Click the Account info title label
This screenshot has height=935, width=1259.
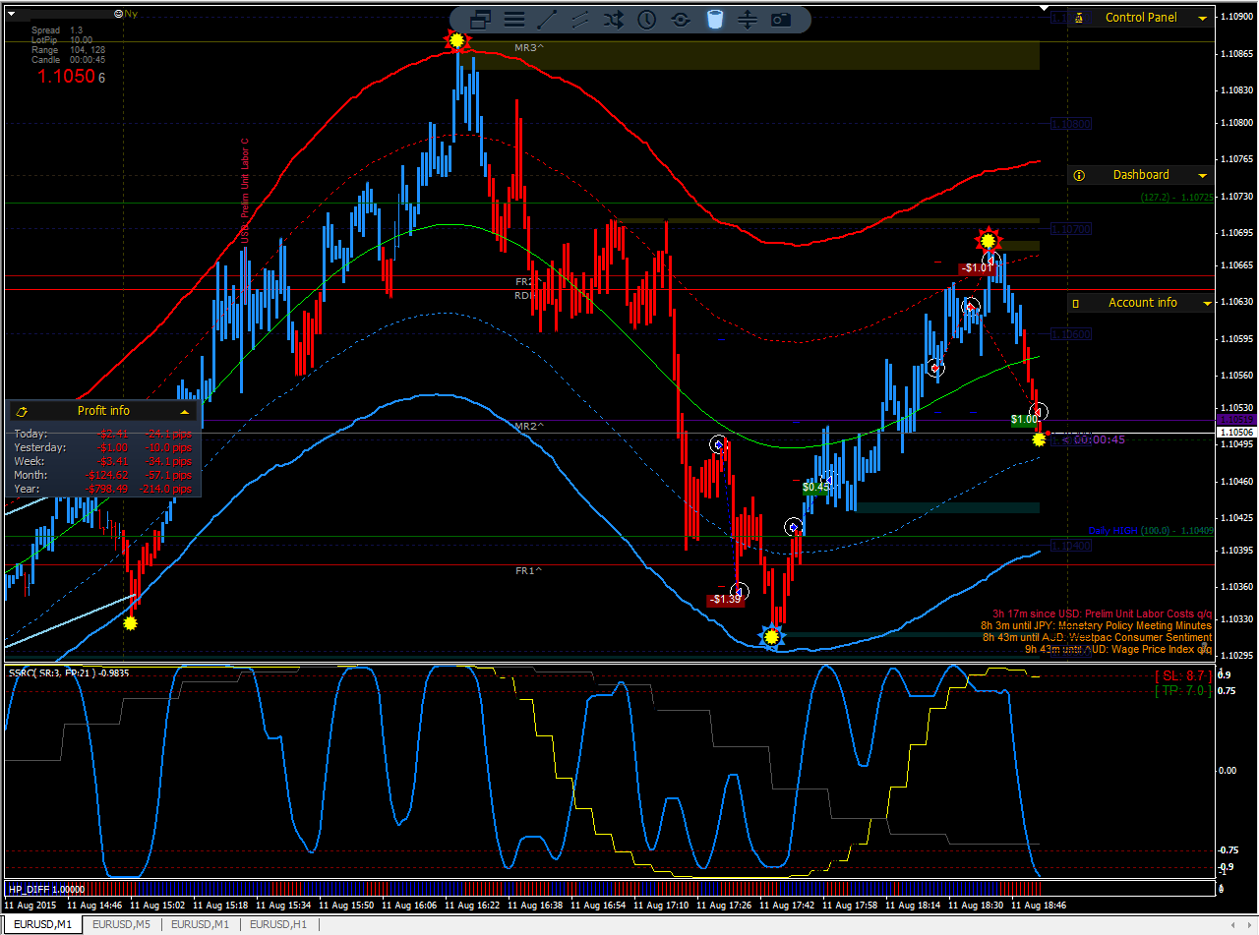tap(1143, 303)
